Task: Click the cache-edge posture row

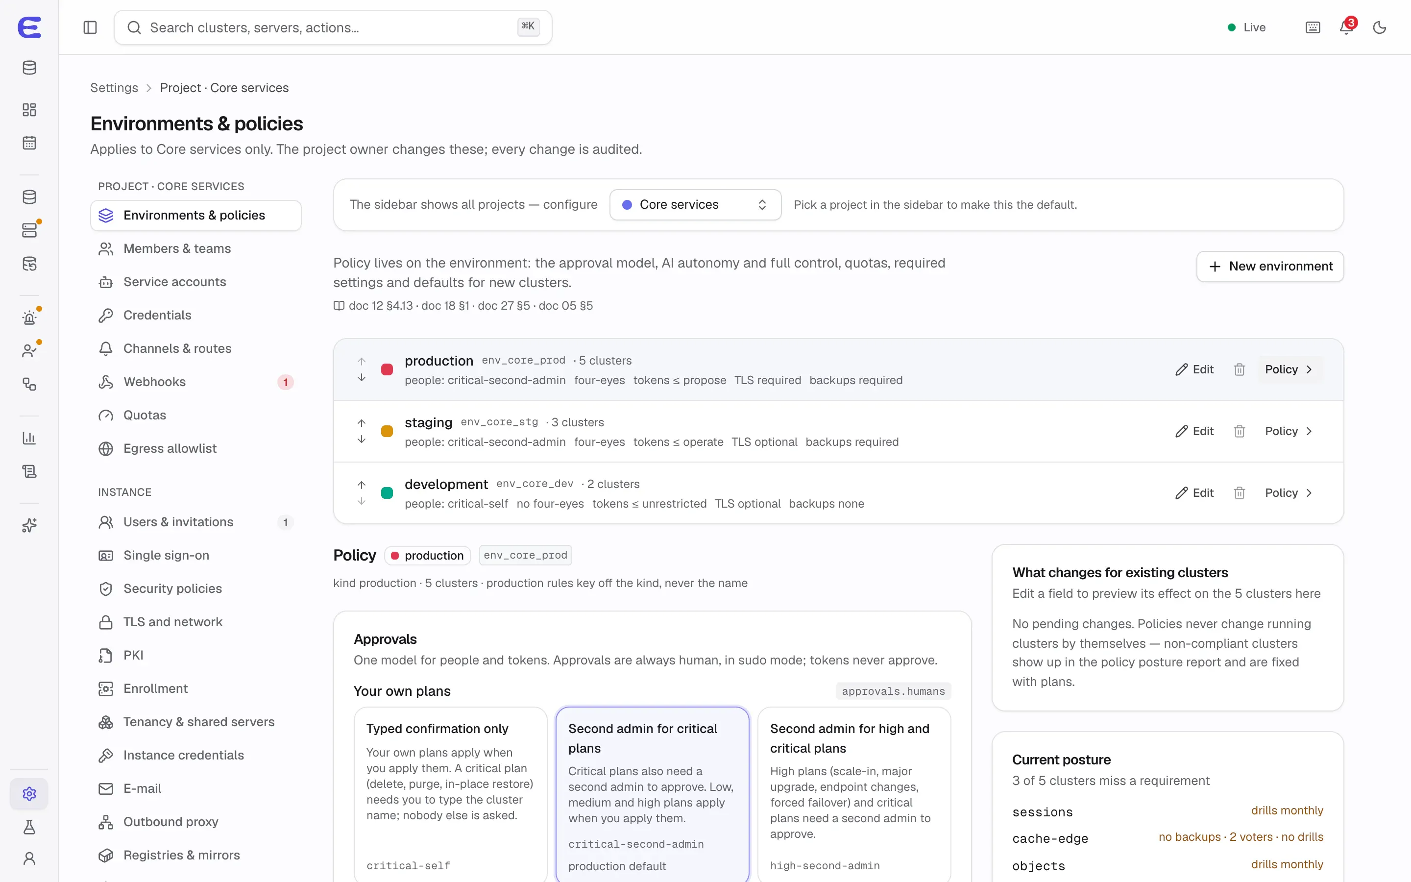Action: pyautogui.click(x=1168, y=838)
